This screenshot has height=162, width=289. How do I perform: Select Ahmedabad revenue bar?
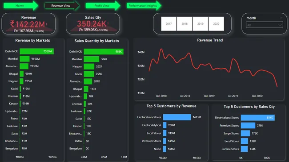point(24,66)
